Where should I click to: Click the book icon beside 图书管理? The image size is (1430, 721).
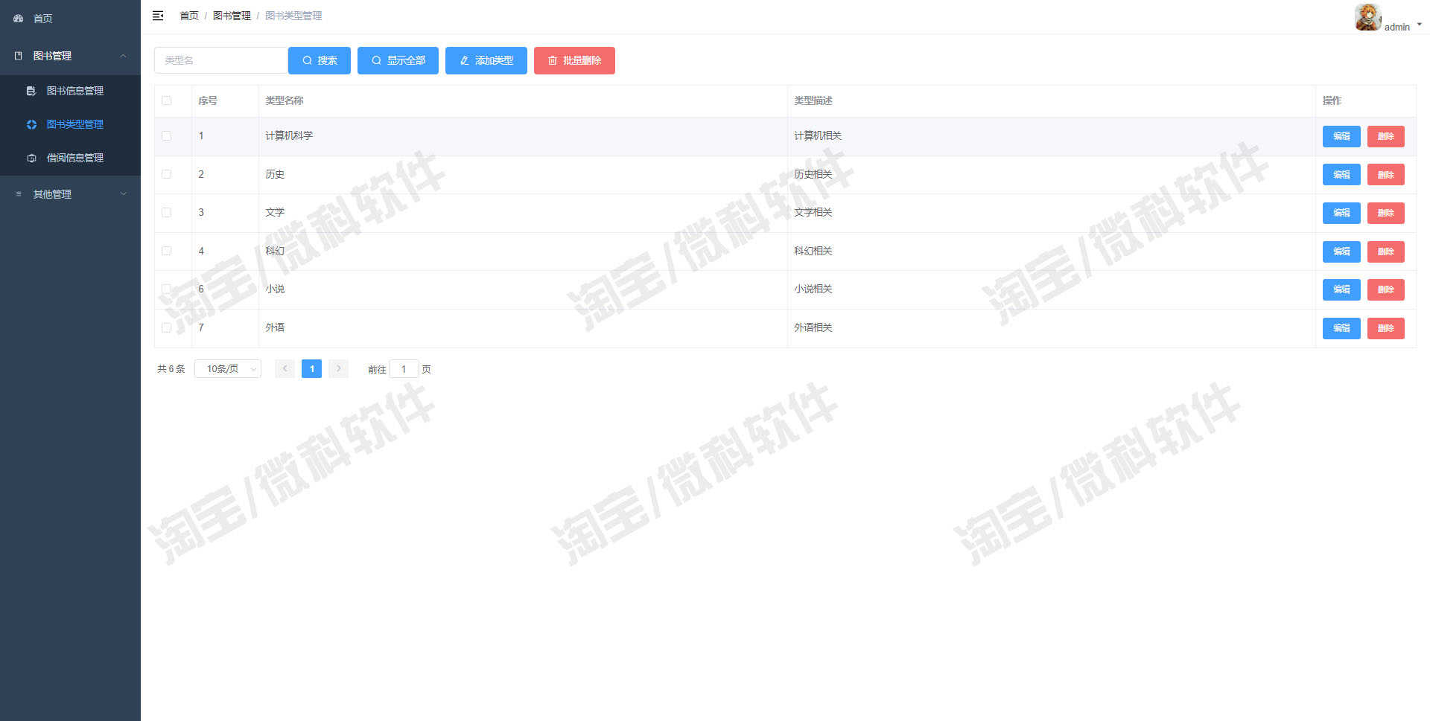pyautogui.click(x=19, y=56)
